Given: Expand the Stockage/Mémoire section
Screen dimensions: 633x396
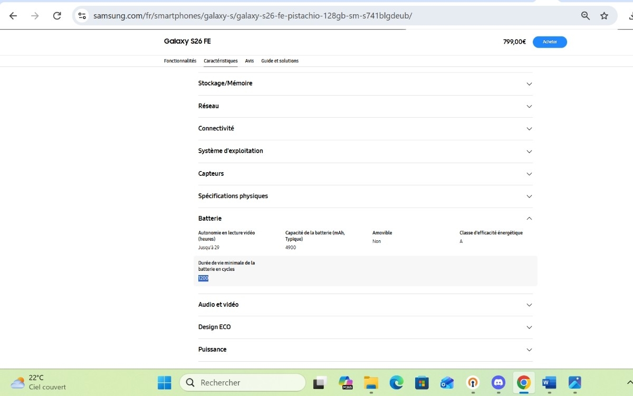Looking at the screenshot, I should click(366, 83).
